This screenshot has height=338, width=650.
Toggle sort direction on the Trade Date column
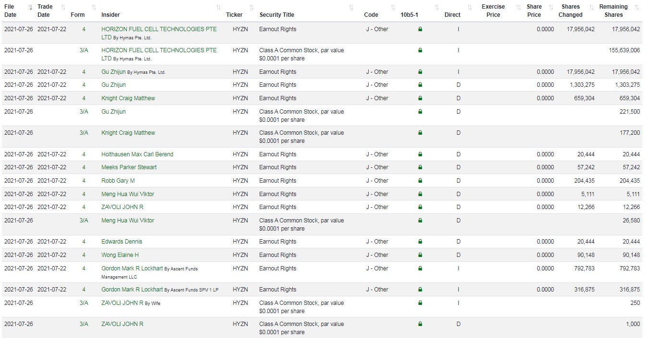click(x=63, y=7)
